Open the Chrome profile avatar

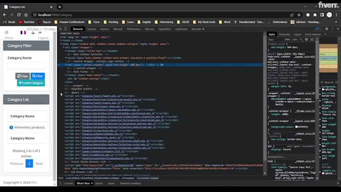pyautogui.click(x=329, y=15)
